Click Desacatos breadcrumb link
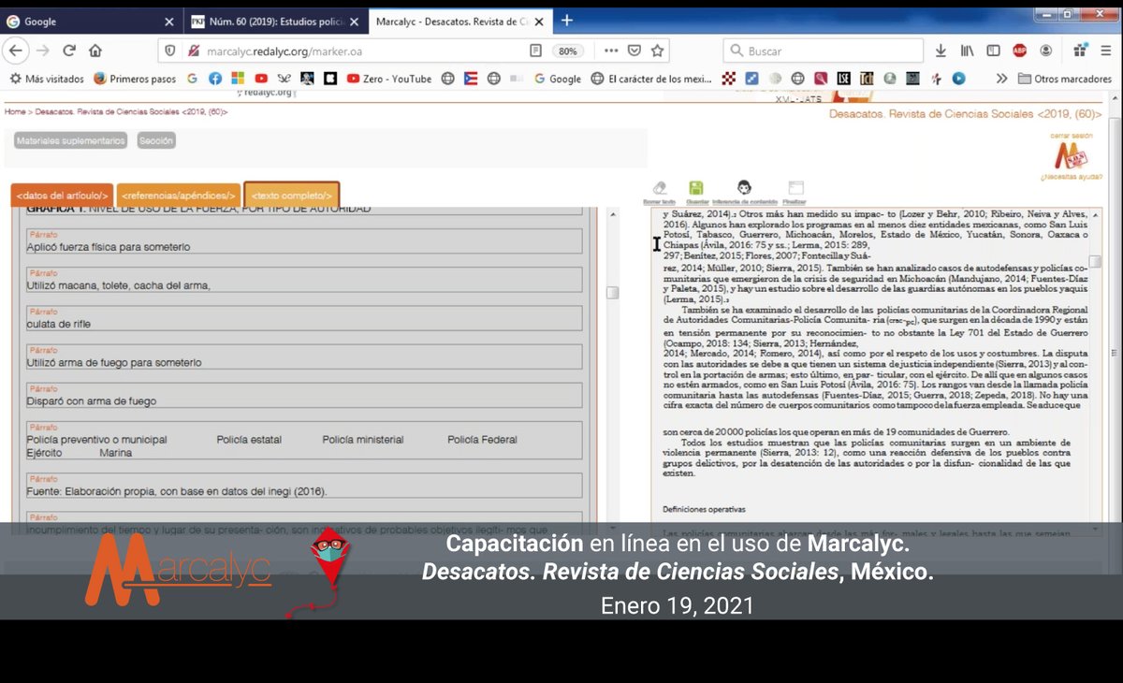Screen dimensions: 1123x683 coord(131,111)
